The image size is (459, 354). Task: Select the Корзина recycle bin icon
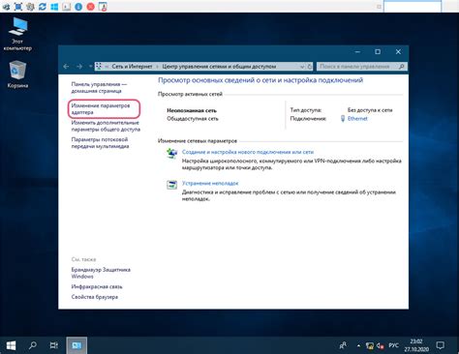(x=17, y=74)
